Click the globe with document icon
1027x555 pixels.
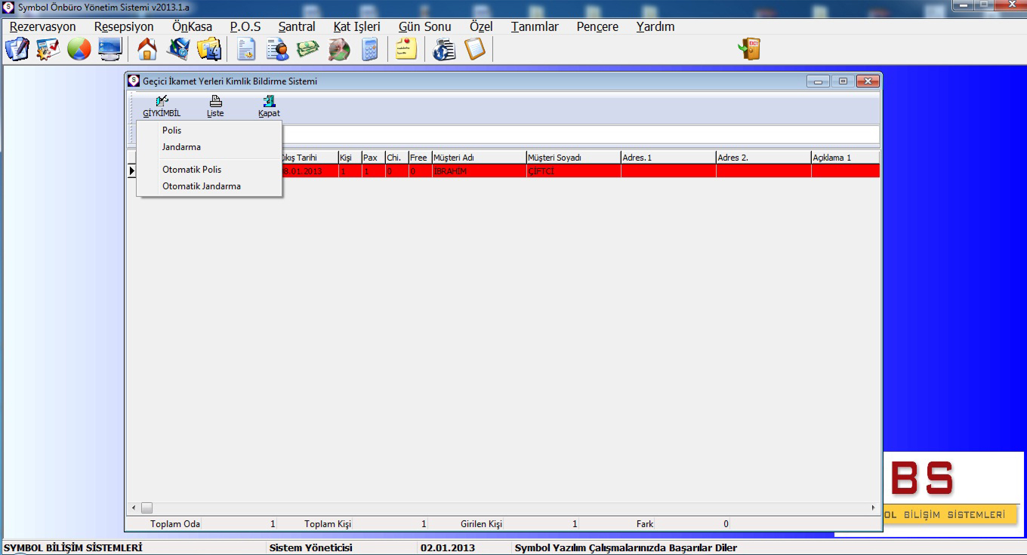(444, 49)
